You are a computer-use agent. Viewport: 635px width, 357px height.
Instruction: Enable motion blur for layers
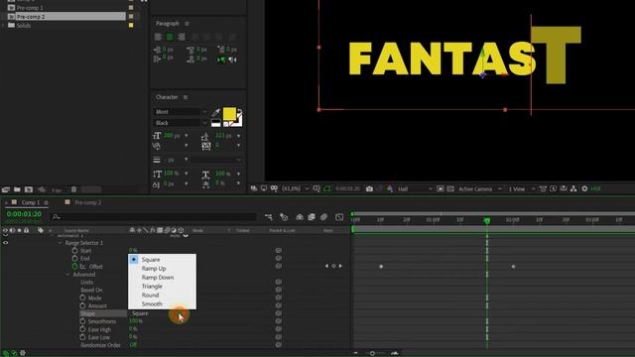pyautogui.click(x=323, y=217)
